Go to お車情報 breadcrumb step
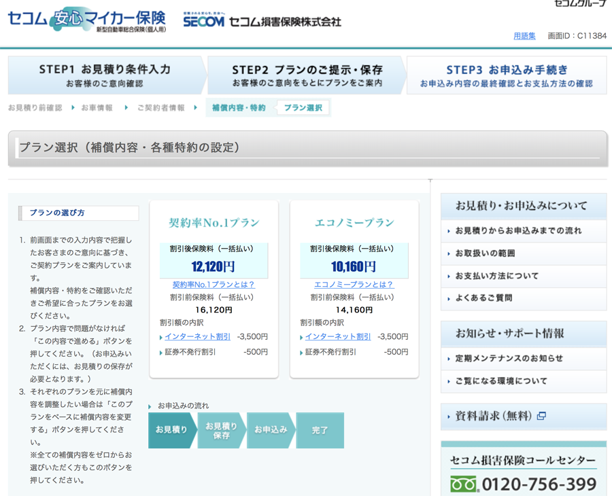Image resolution: width=612 pixels, height=496 pixels. point(97,108)
